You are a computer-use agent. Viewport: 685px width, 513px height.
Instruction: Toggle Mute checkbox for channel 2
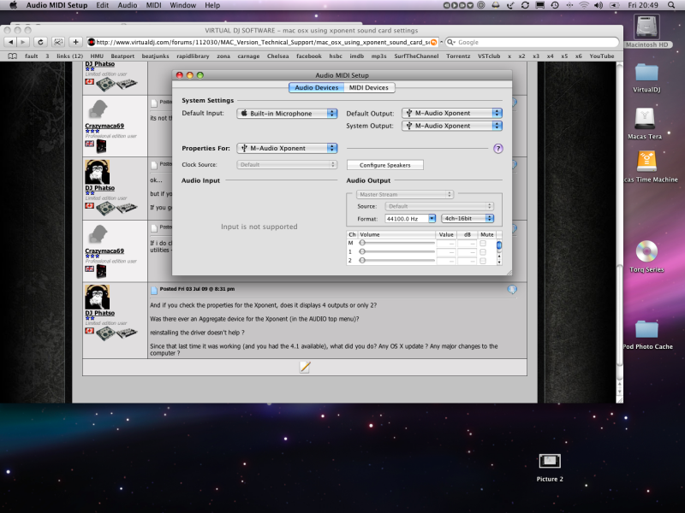pos(483,260)
